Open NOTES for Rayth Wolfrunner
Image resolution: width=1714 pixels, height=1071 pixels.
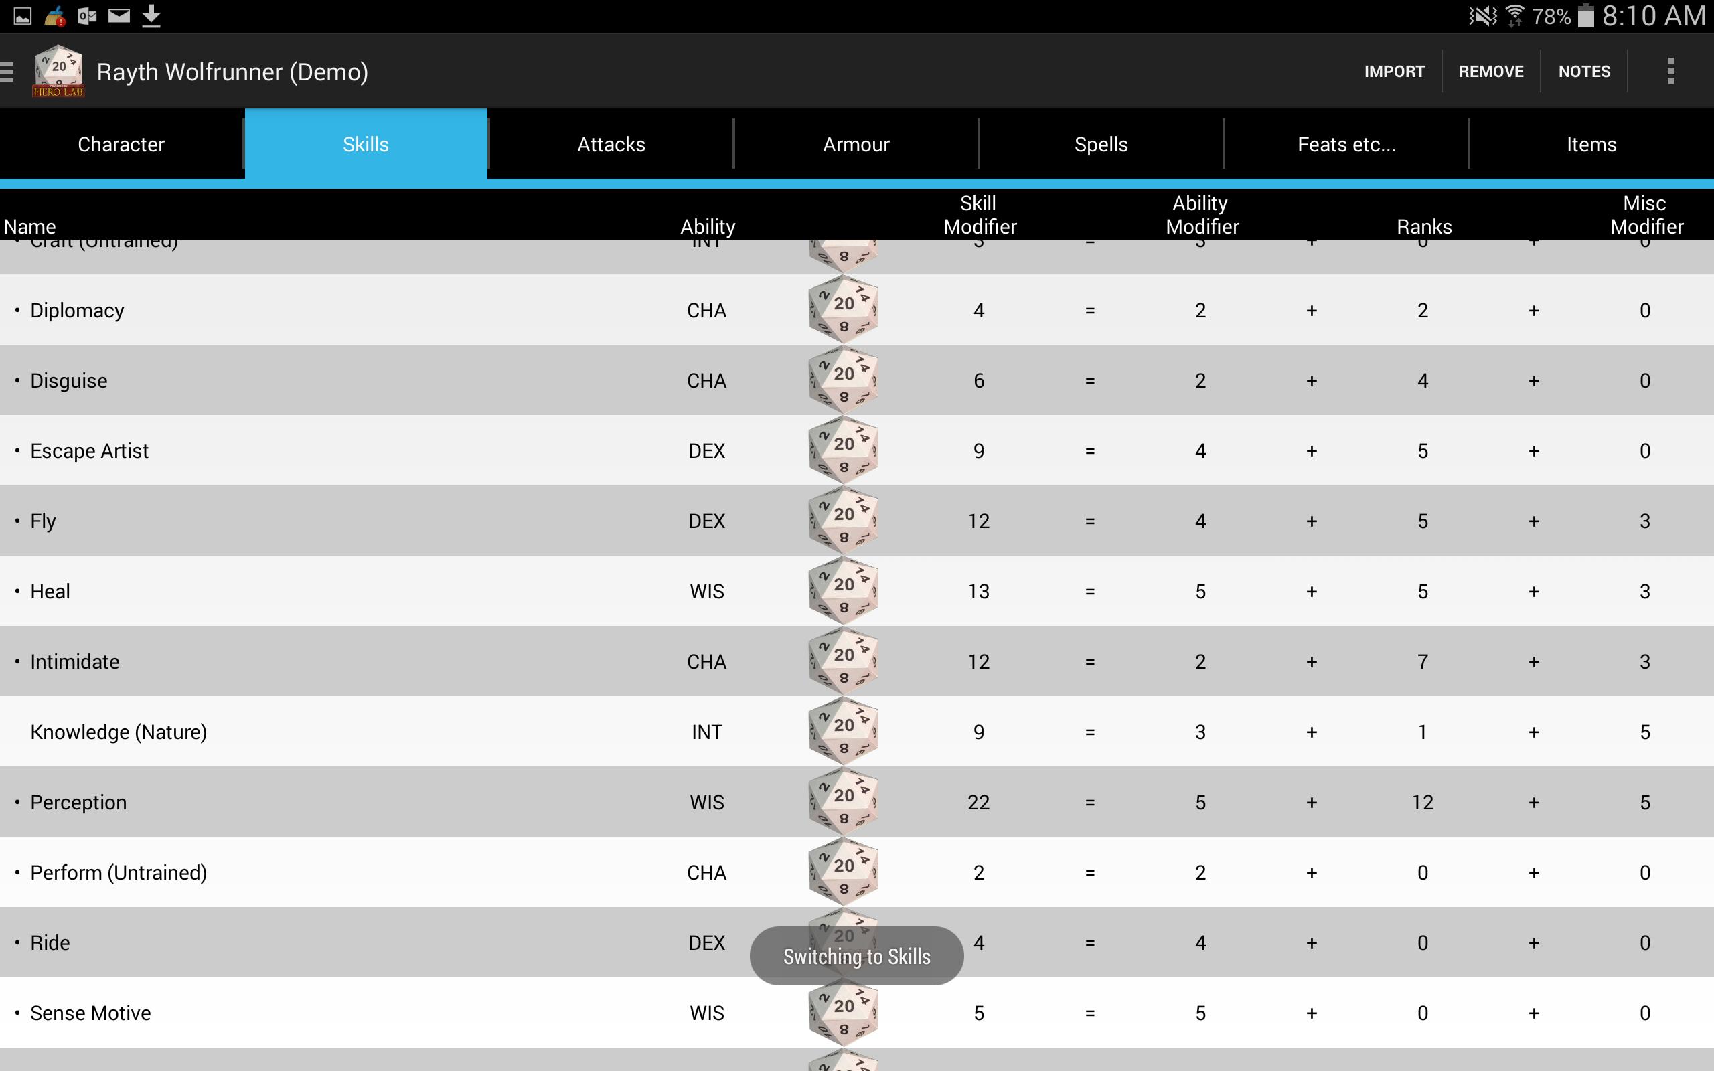point(1585,70)
